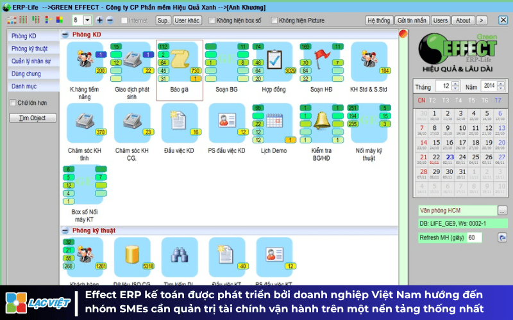Click the green 112 badge on Báo giá
Image resolution: width=513 pixels, height=320 pixels.
(x=164, y=47)
